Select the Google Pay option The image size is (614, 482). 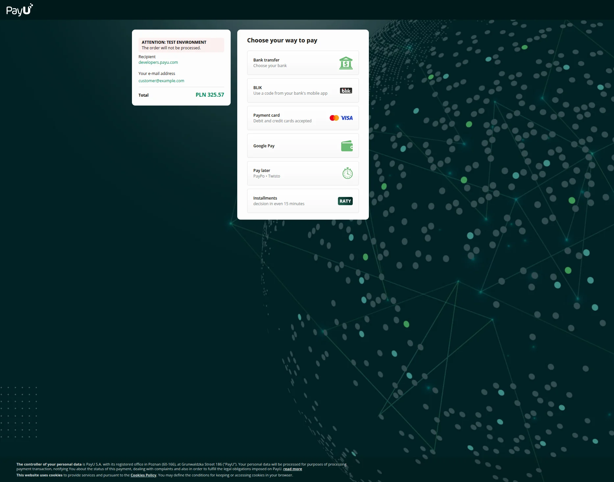click(303, 146)
